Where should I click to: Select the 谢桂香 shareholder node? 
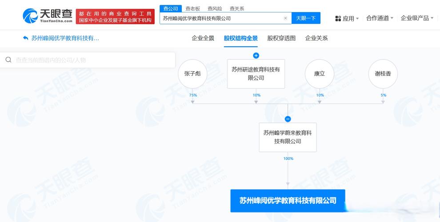pyautogui.click(x=383, y=74)
